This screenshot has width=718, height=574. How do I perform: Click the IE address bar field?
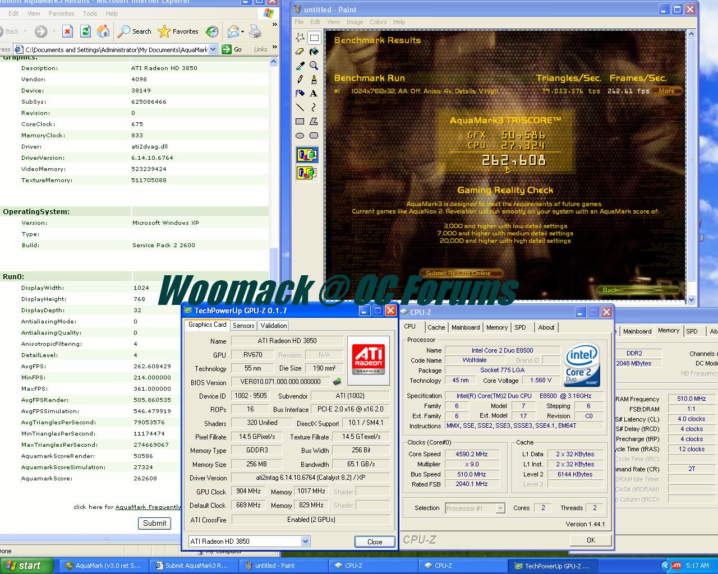(x=117, y=49)
